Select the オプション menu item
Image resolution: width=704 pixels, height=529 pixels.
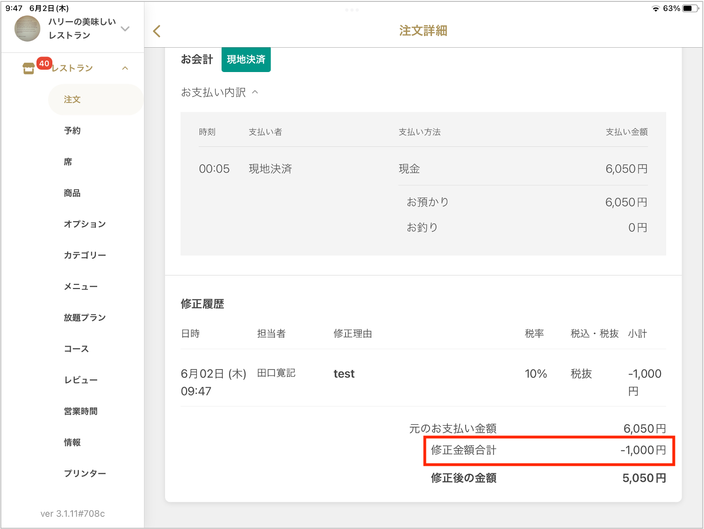coord(85,224)
